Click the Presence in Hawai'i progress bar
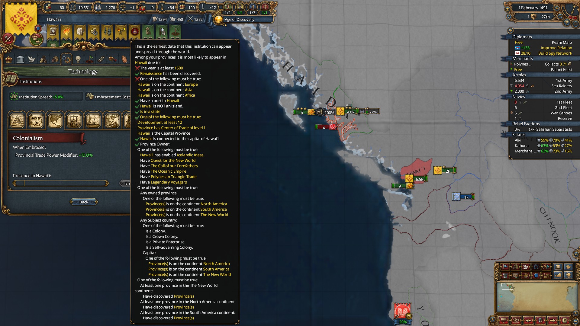 click(60, 183)
